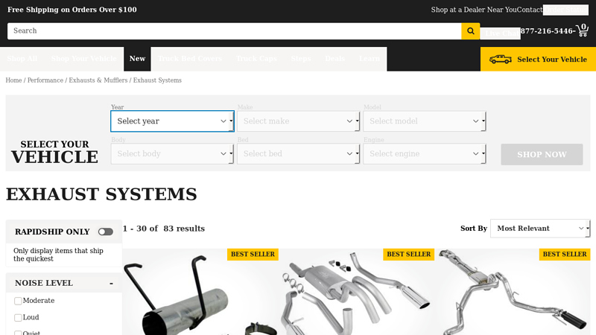Open the black muffler pipe product image
Screen dimensions: 596x335
point(200,292)
